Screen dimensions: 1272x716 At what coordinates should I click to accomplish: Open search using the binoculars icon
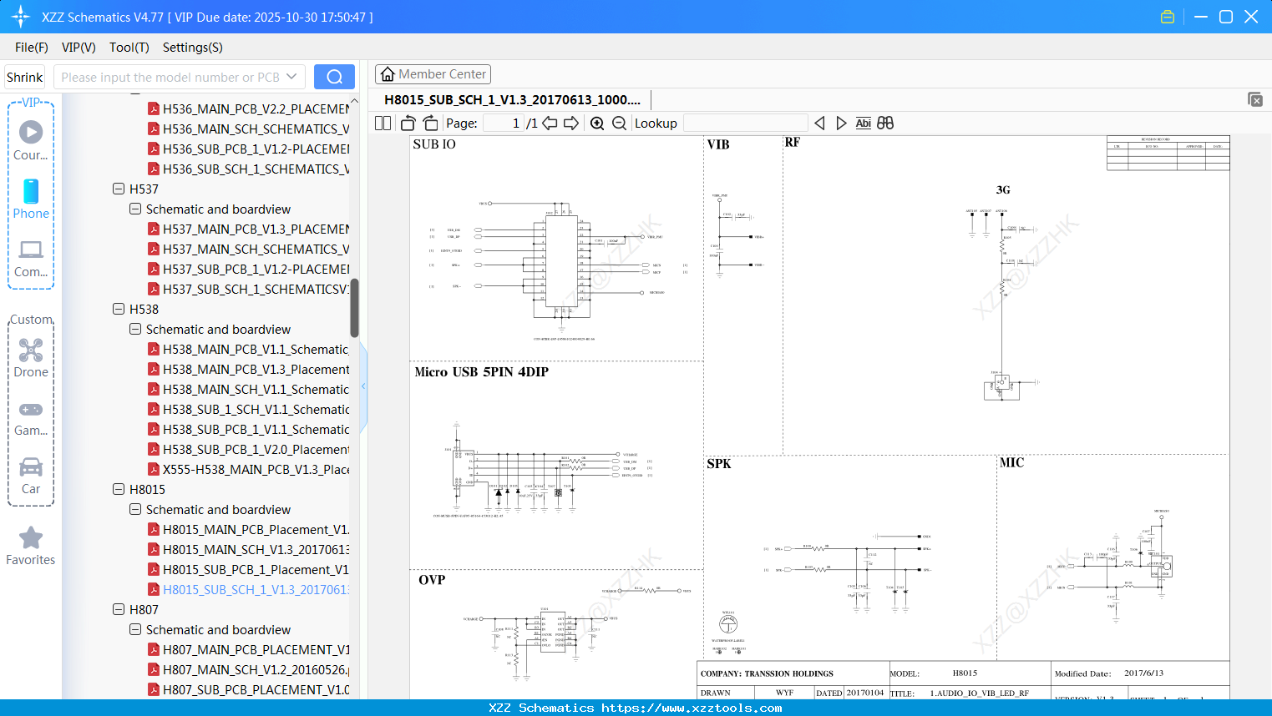click(885, 123)
